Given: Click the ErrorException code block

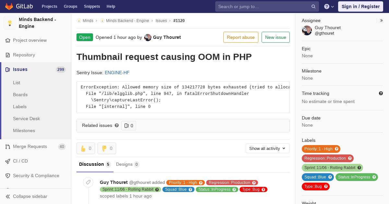Looking at the screenshot, I should [183, 97].
